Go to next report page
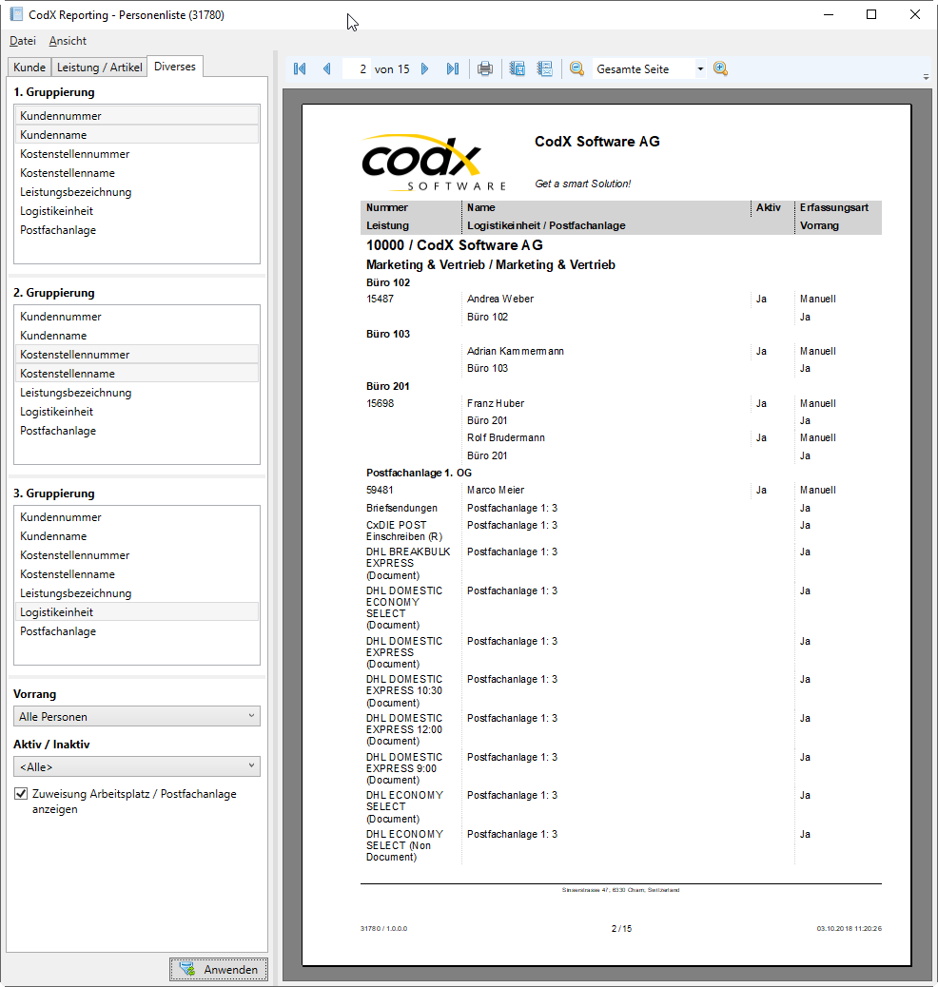 coord(424,68)
